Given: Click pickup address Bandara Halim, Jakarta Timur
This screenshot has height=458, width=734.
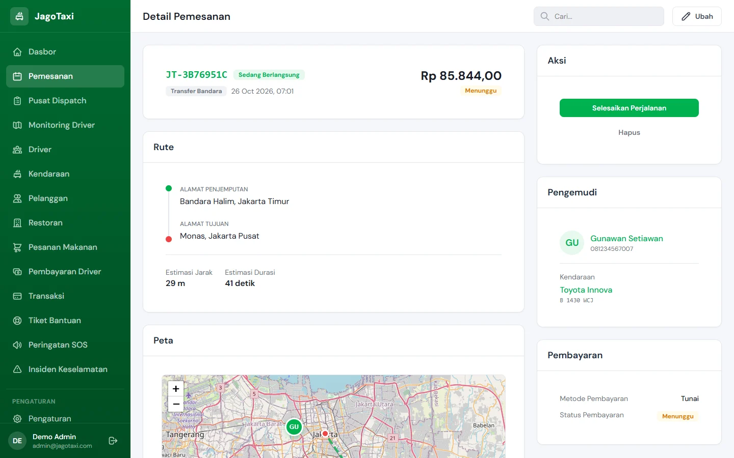Looking at the screenshot, I should pyautogui.click(x=234, y=202).
